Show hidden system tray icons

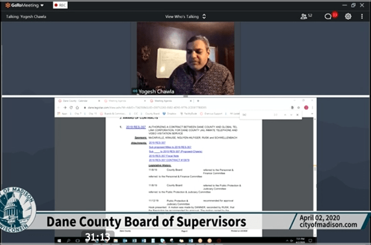pyautogui.click(x=287, y=241)
